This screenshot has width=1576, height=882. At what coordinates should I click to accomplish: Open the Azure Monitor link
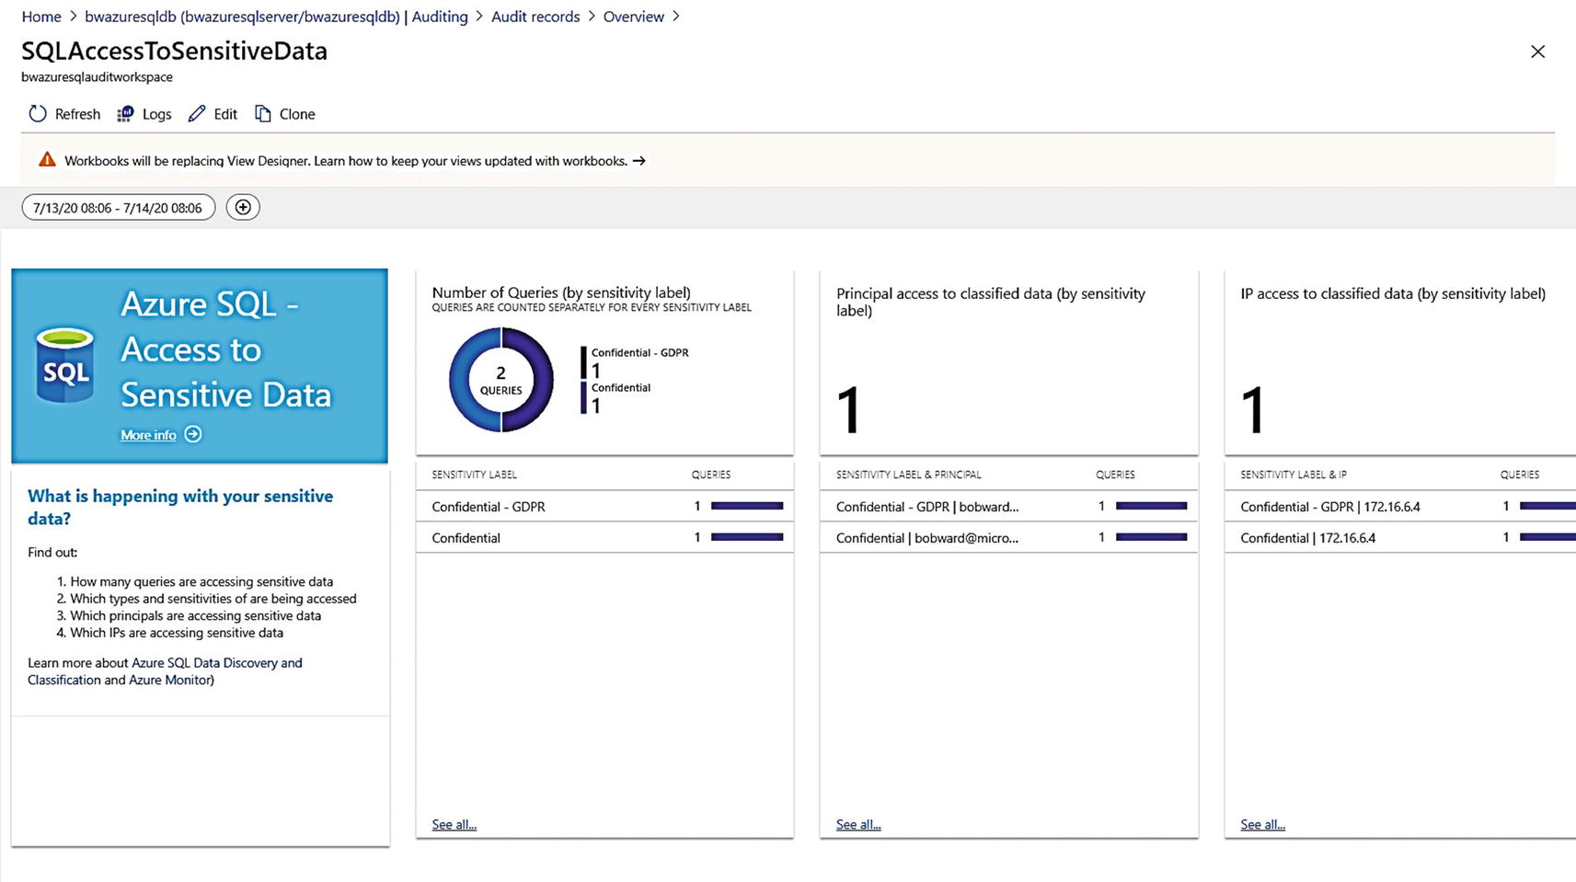pos(170,680)
